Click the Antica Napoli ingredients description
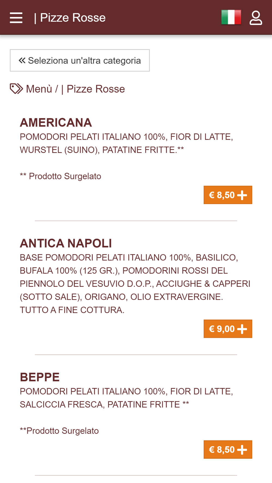The image size is (272, 483). 135,284
